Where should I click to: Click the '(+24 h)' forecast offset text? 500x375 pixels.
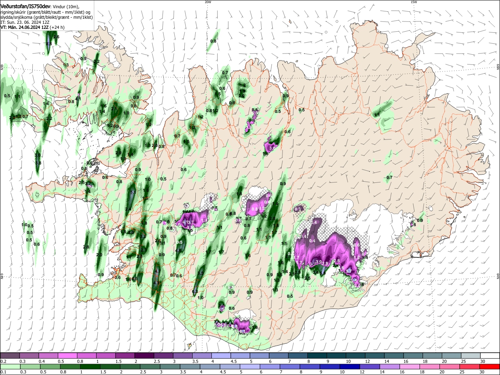coord(57,27)
